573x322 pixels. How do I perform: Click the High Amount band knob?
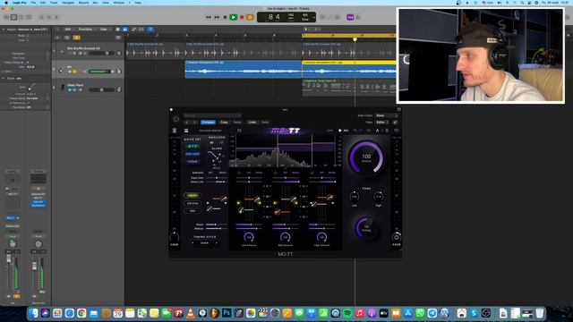click(321, 237)
